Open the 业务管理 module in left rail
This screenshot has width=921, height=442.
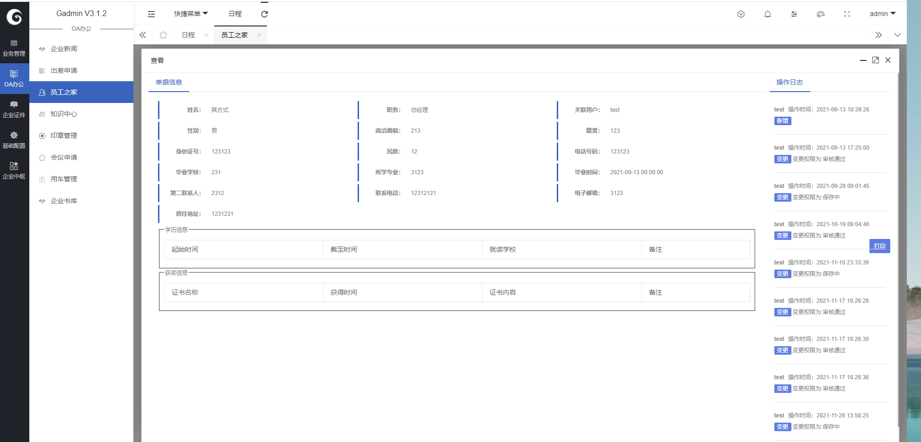coord(14,48)
